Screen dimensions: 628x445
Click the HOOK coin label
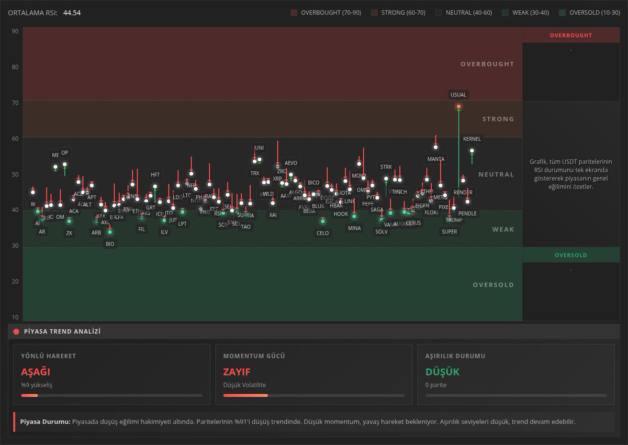(x=341, y=214)
